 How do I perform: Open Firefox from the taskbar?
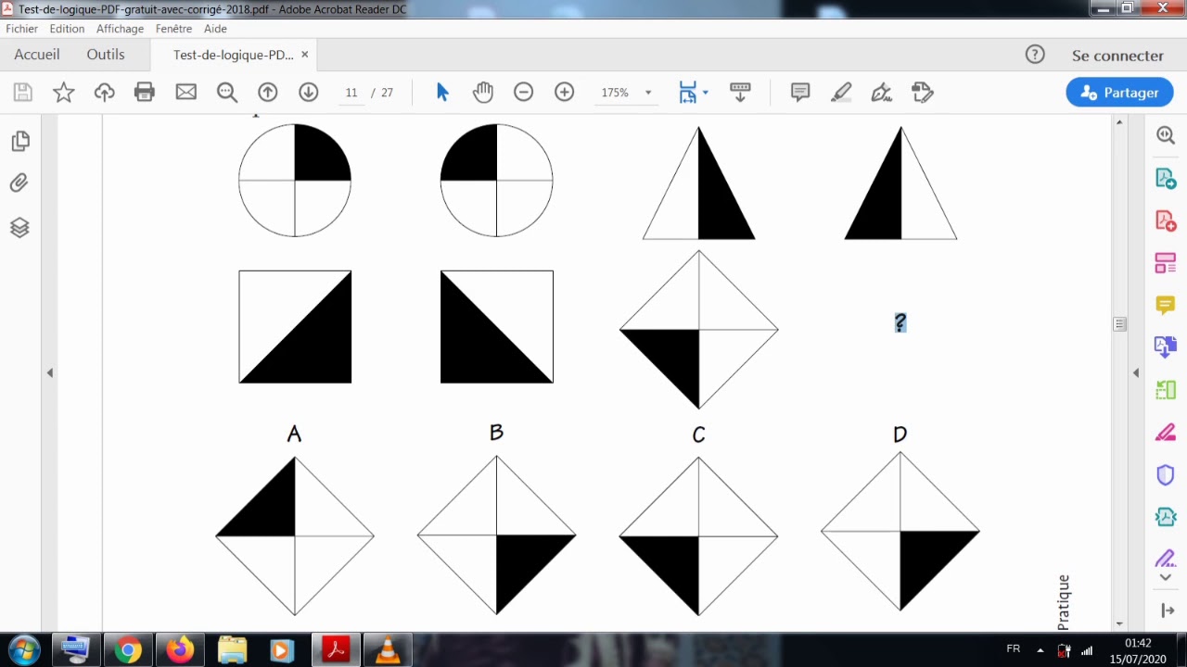(x=180, y=650)
